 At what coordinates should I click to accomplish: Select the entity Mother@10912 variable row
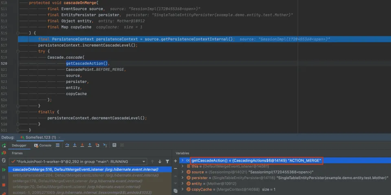point(285,184)
